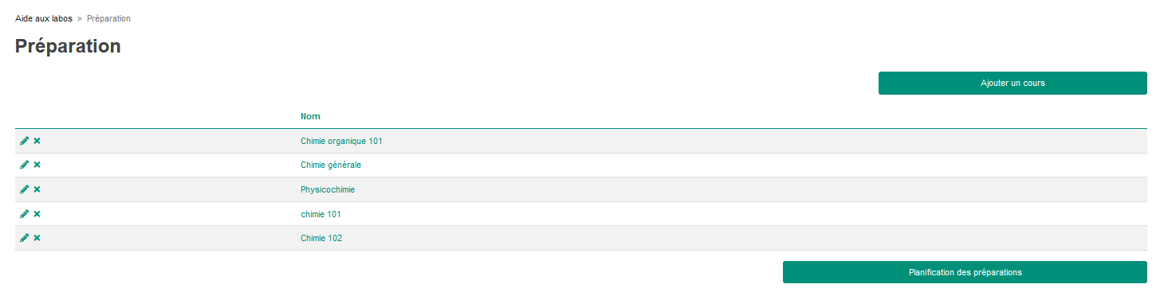Edit the Physicochimie entry
1160x296 pixels.
pos(24,189)
